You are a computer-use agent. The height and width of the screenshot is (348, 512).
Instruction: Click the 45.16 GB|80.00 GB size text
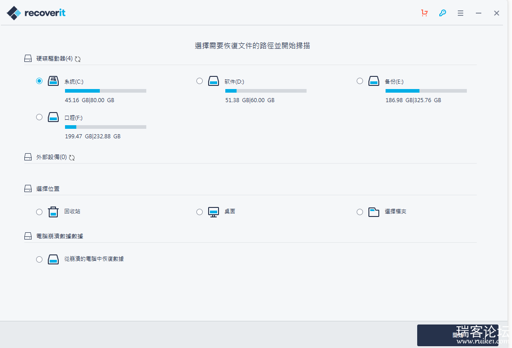pos(89,100)
